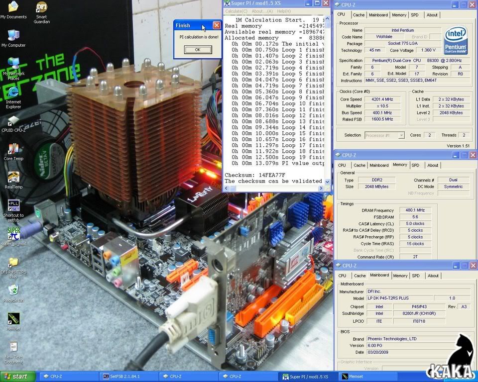Switch to SetFSB 2.1.84.1 taskbar button

tap(128, 377)
